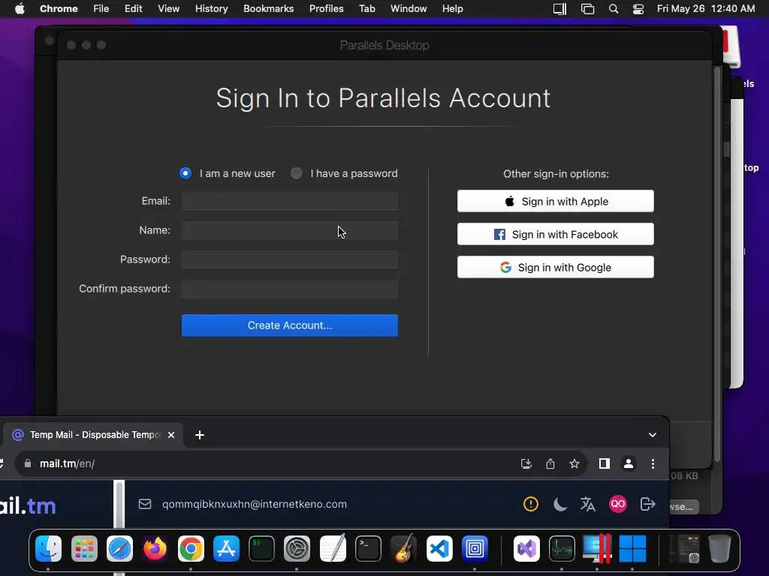Click the install app icon in address bar
Viewport: 769px width, 576px height.
pyautogui.click(x=526, y=463)
